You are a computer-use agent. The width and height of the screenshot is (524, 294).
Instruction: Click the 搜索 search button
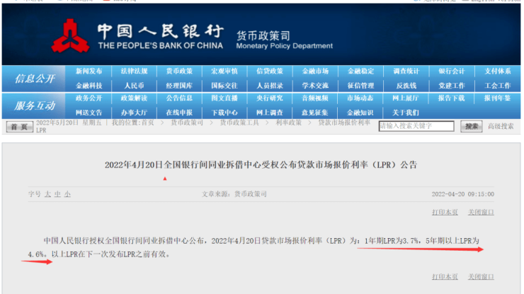pyautogui.click(x=471, y=126)
